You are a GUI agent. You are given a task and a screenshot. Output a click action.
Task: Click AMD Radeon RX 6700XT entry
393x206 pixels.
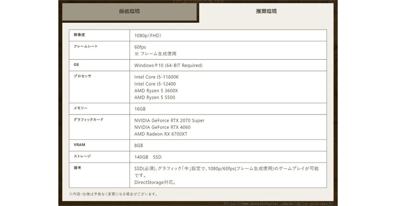click(161, 134)
